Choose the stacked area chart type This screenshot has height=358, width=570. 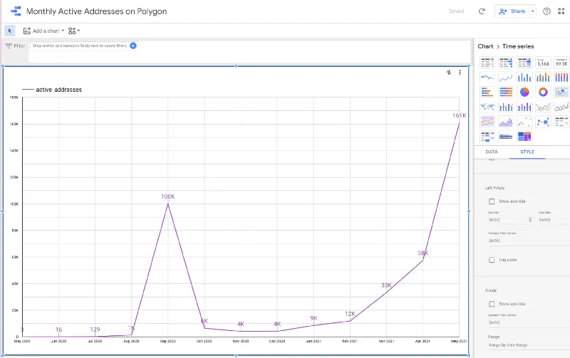(x=506, y=122)
